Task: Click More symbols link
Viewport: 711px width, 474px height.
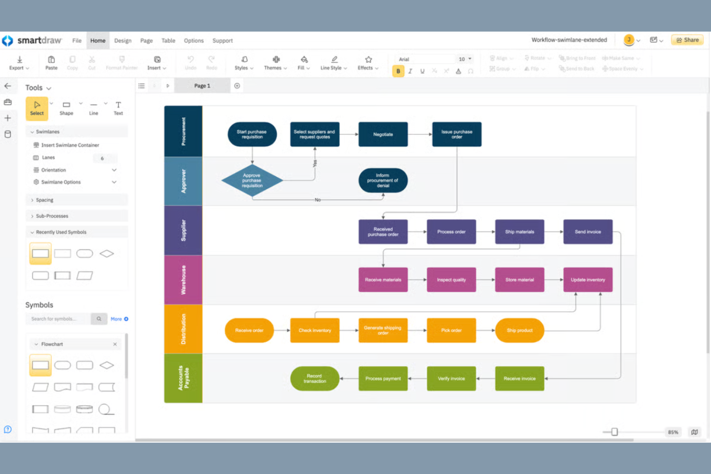Action: coord(119,319)
